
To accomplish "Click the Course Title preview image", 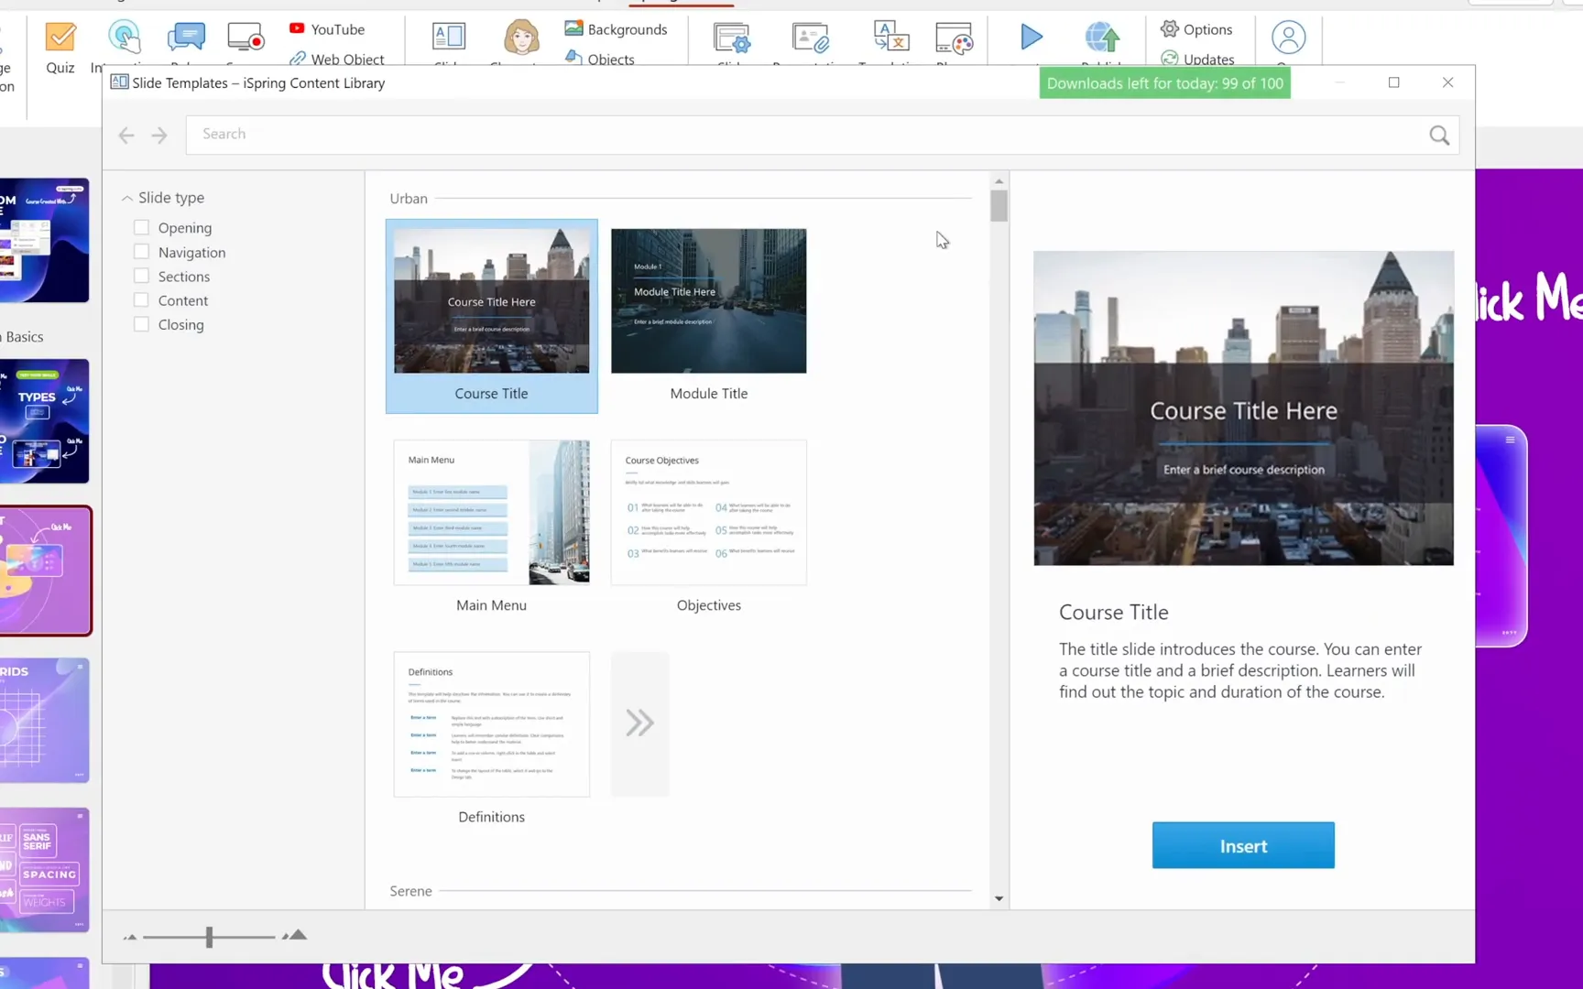I will click(x=1243, y=408).
